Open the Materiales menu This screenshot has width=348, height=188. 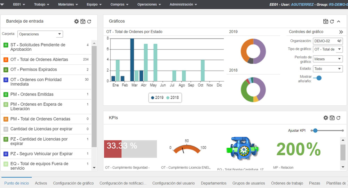point(68,5)
